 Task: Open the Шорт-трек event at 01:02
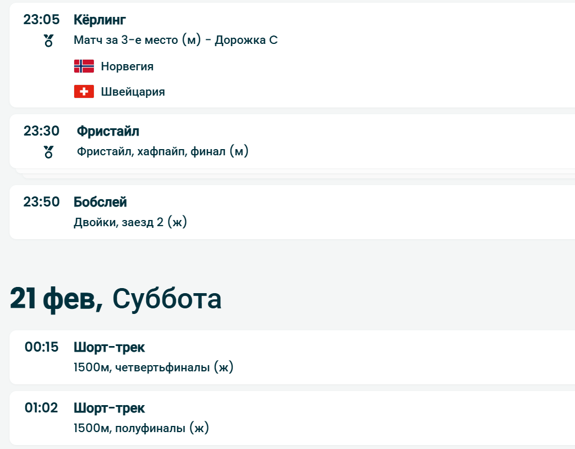(x=109, y=408)
